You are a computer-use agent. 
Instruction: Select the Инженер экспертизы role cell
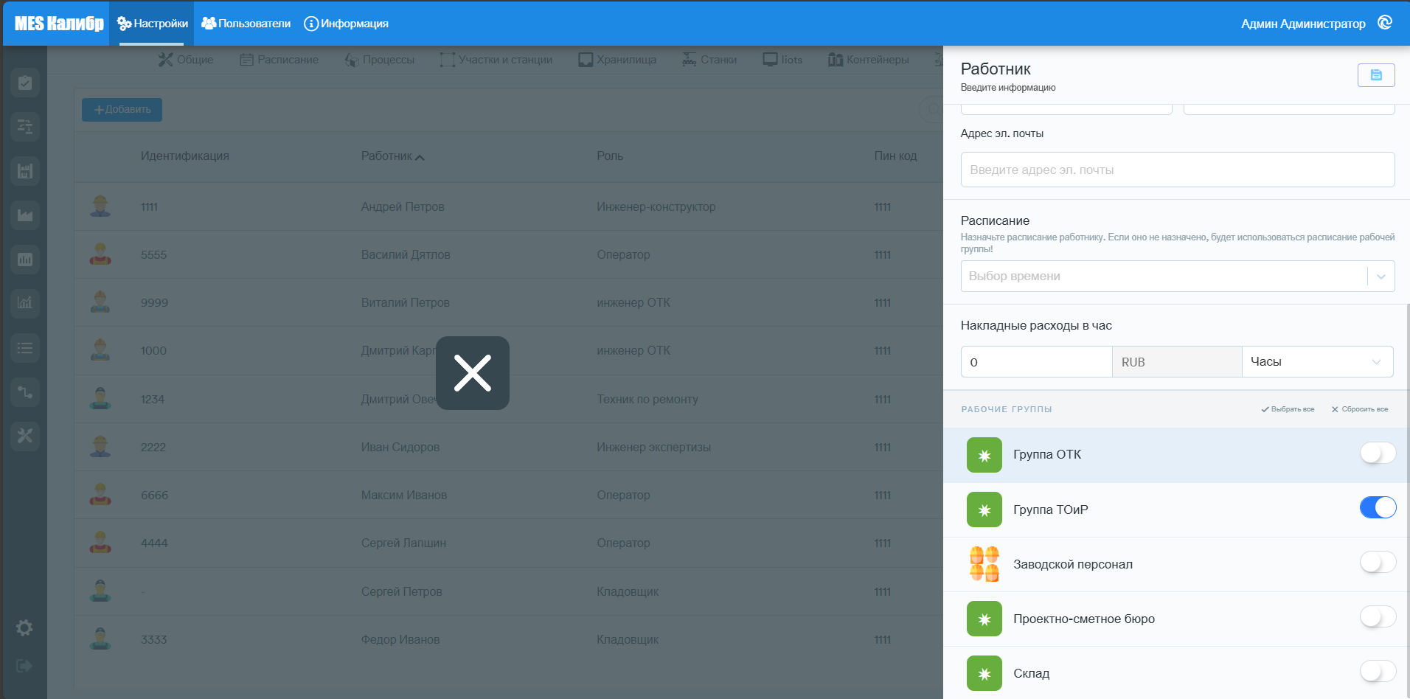654,448
